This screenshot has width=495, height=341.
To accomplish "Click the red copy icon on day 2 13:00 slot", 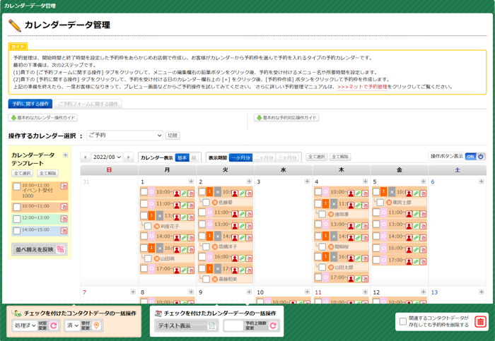I will pyautogui.click(x=249, y=226).
